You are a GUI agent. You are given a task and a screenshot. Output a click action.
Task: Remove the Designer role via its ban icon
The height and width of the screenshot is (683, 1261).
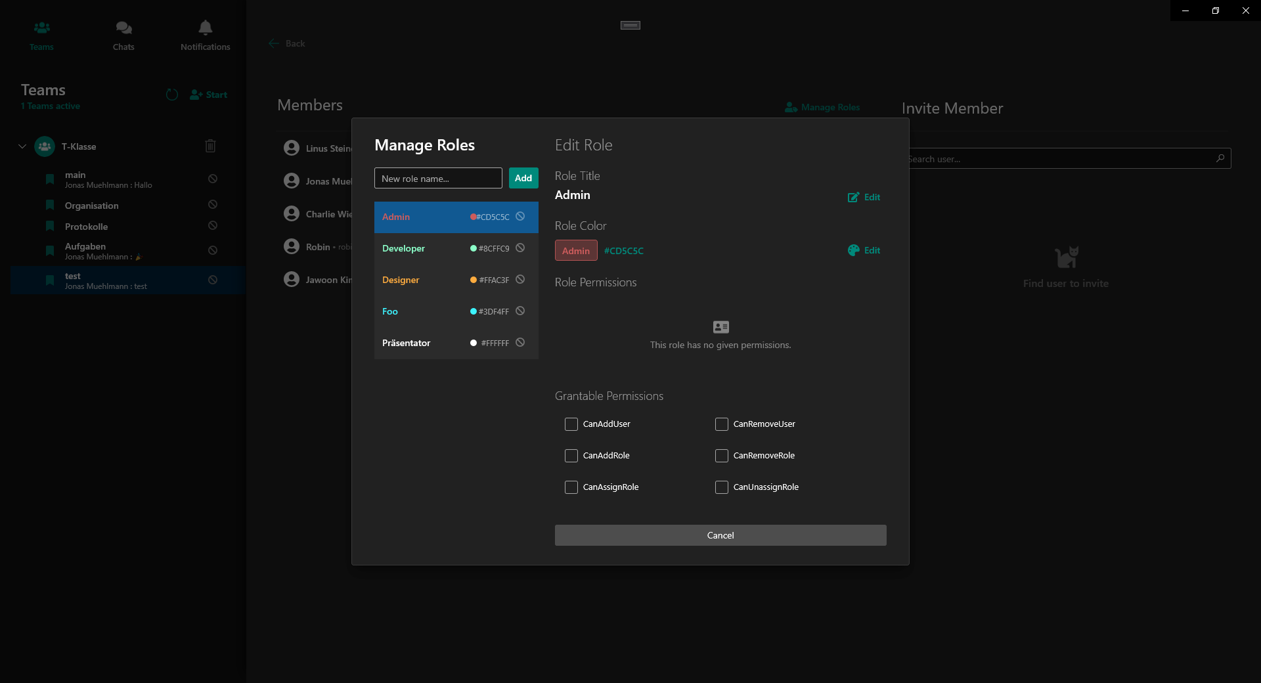(x=520, y=279)
